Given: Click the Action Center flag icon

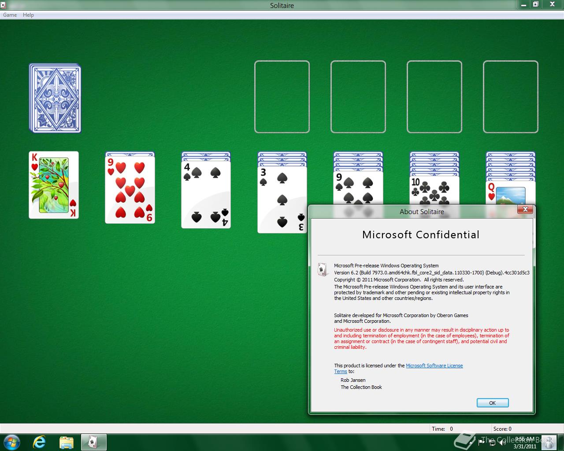Looking at the screenshot, I should coord(482,443).
